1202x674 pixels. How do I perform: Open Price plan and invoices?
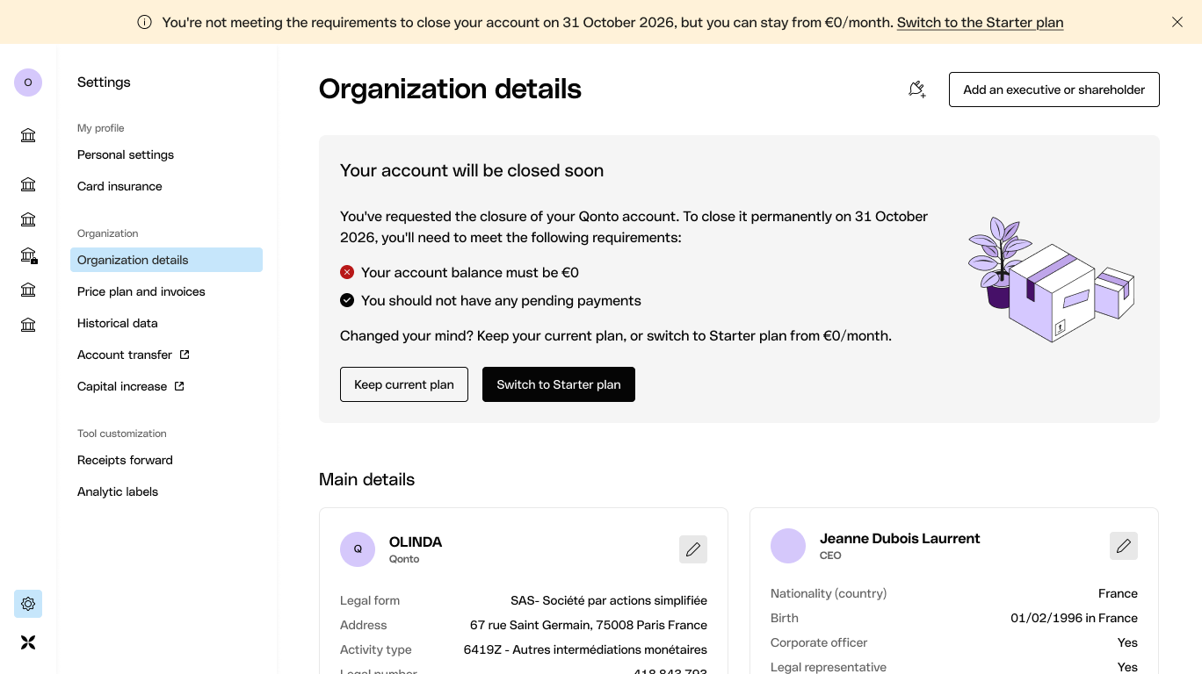pos(141,291)
